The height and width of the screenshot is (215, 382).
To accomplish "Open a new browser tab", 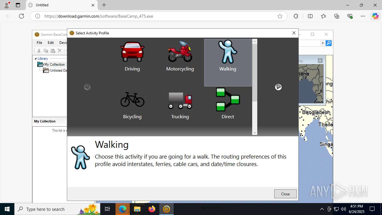I will [104, 5].
